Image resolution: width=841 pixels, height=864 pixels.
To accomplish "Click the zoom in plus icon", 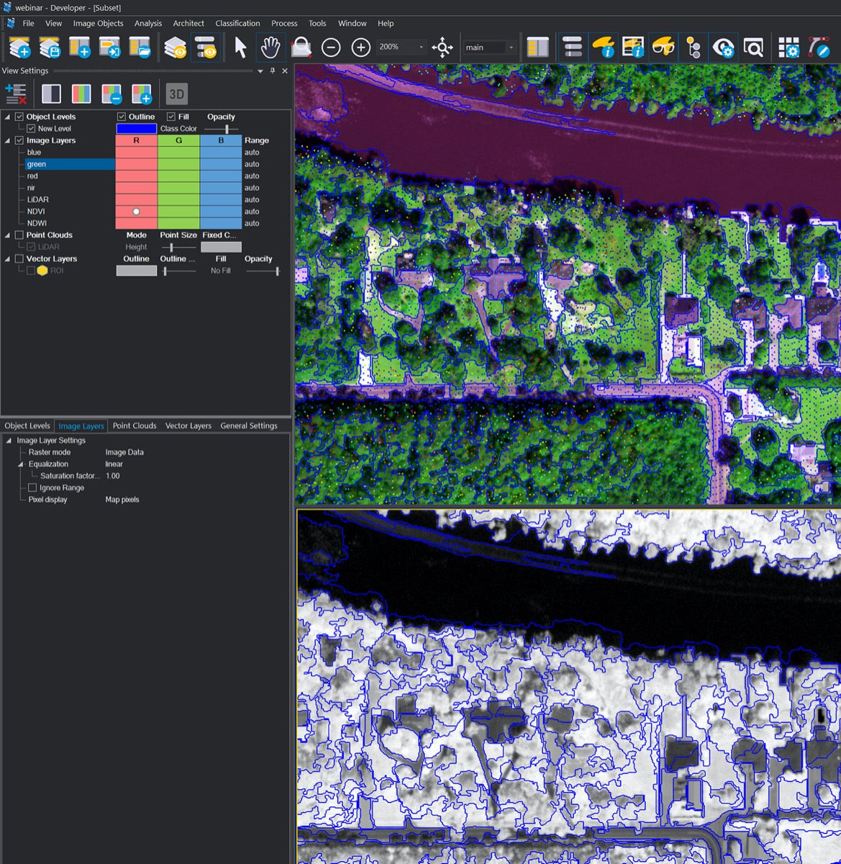I will click(x=360, y=48).
